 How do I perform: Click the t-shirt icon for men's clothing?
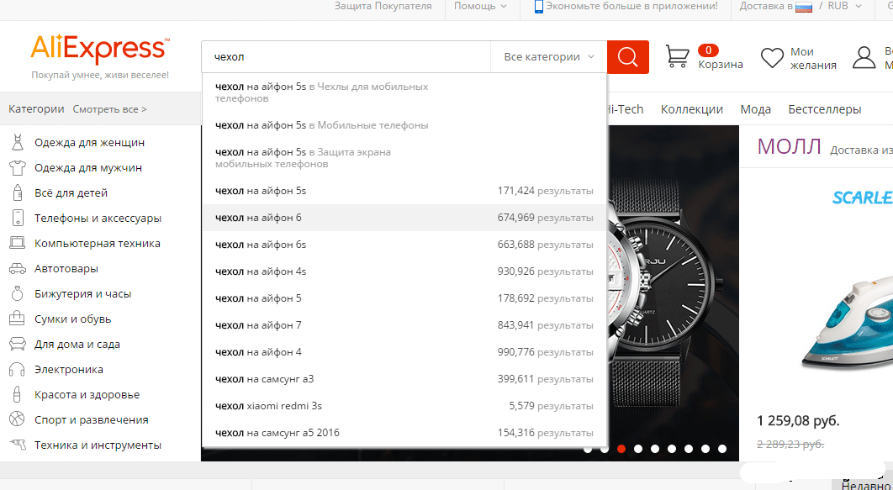[x=17, y=168]
